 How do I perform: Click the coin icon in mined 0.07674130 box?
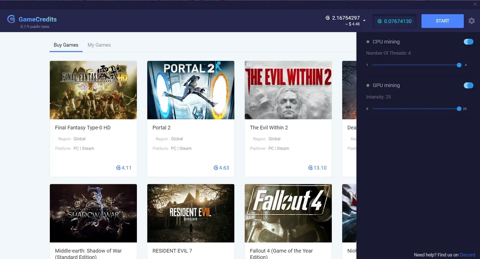tap(379, 21)
